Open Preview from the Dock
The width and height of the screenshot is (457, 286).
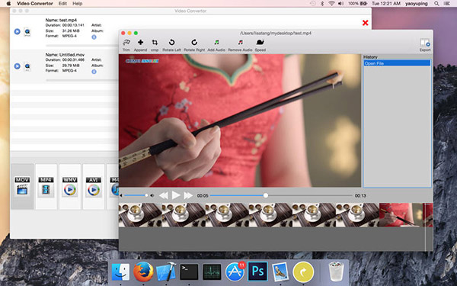280,272
